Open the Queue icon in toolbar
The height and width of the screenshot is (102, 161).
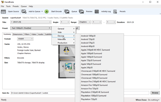(67, 11)
